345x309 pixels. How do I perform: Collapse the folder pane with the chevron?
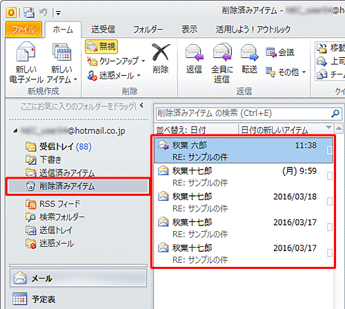(x=141, y=106)
